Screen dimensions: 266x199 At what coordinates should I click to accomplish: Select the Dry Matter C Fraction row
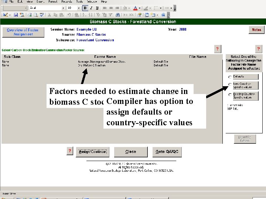pyautogui.click(x=112, y=65)
